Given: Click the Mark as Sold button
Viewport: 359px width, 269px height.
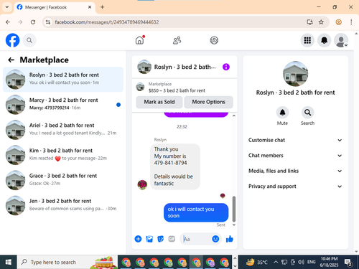Looking at the screenshot, I should (x=159, y=102).
